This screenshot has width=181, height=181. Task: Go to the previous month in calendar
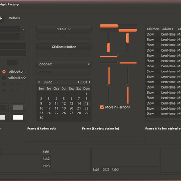(x=39, y=82)
